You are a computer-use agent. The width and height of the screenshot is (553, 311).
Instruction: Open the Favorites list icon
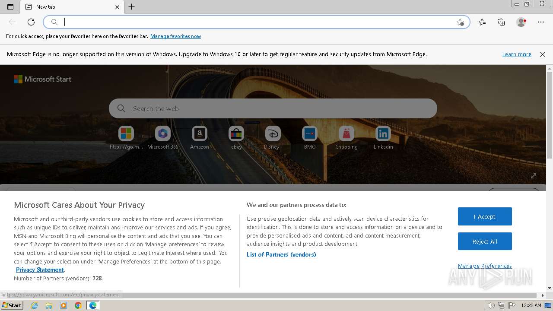[x=482, y=22]
